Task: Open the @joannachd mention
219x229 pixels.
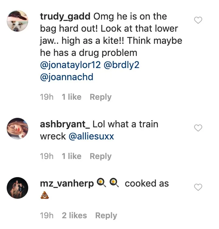Action: (x=67, y=77)
